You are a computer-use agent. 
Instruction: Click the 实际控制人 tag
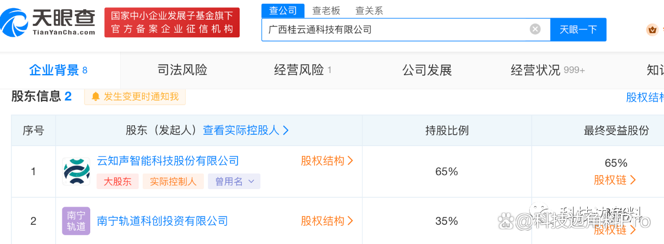[173, 181]
